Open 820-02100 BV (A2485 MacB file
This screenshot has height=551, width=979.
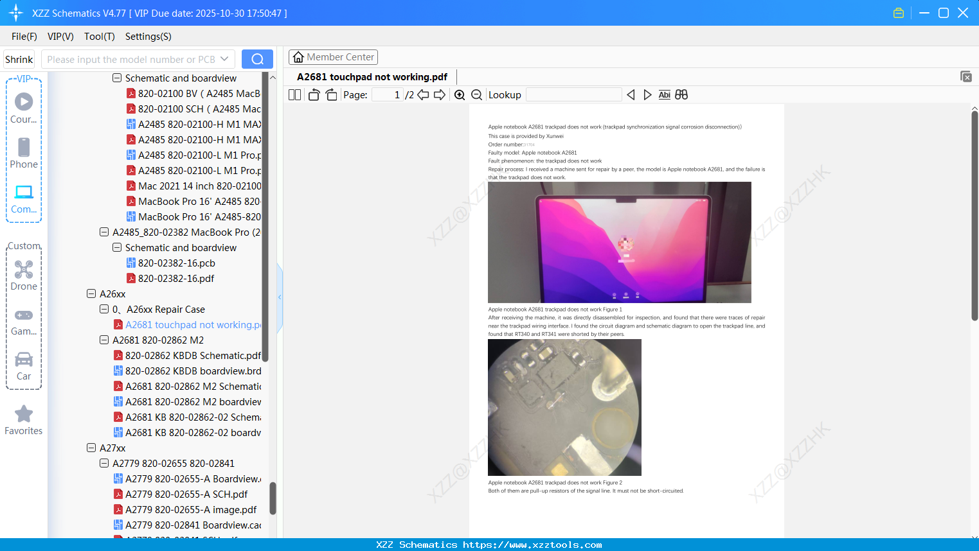tap(193, 93)
